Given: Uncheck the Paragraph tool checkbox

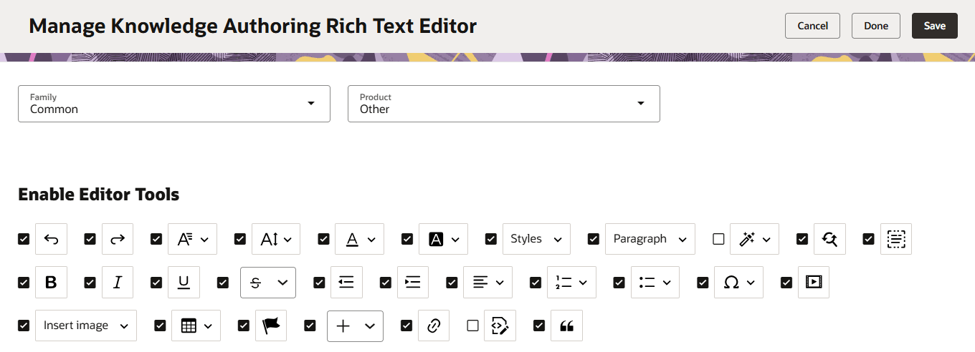Looking at the screenshot, I should [x=593, y=239].
